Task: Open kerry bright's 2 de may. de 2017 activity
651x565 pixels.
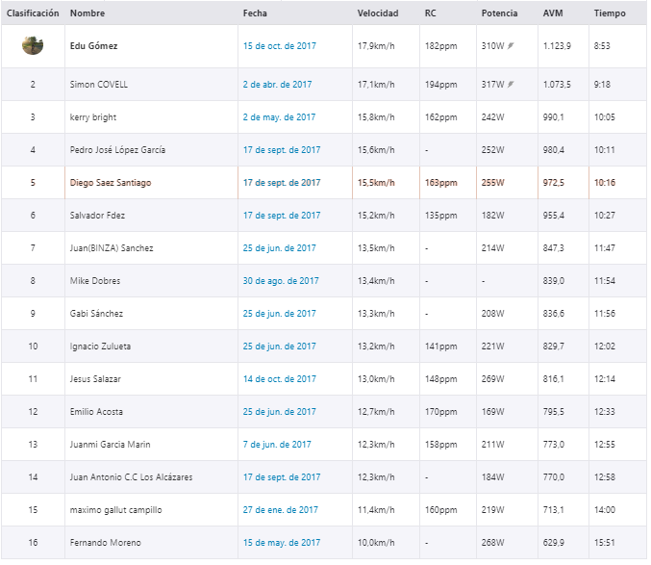Action: click(x=279, y=117)
